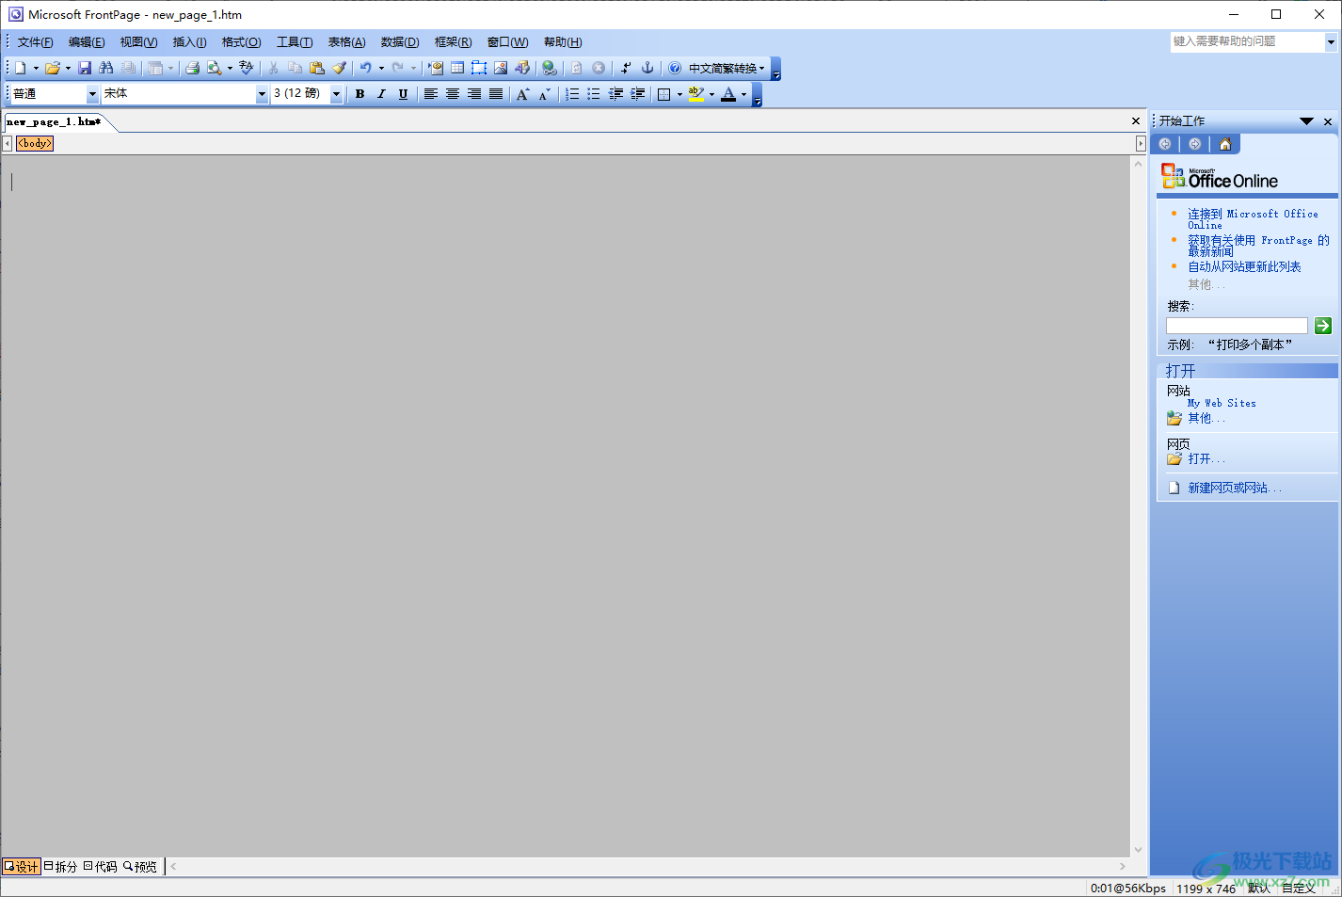
Task: Open the Drawing toolbar icon
Action: click(522, 68)
